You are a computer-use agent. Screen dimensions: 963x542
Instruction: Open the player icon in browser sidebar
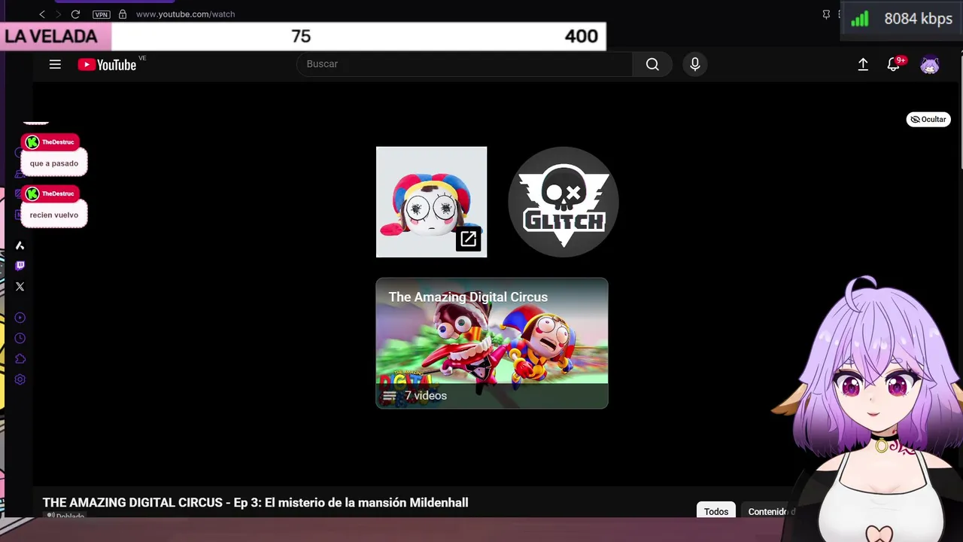click(x=20, y=318)
